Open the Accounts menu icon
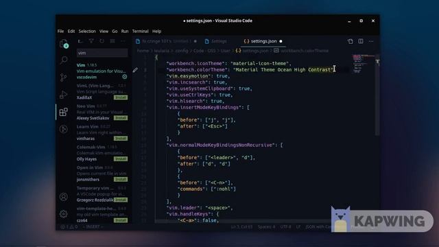 point(64,197)
